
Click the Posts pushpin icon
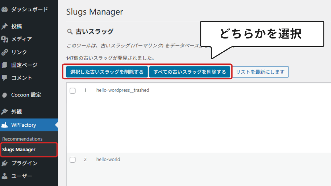point(4,26)
